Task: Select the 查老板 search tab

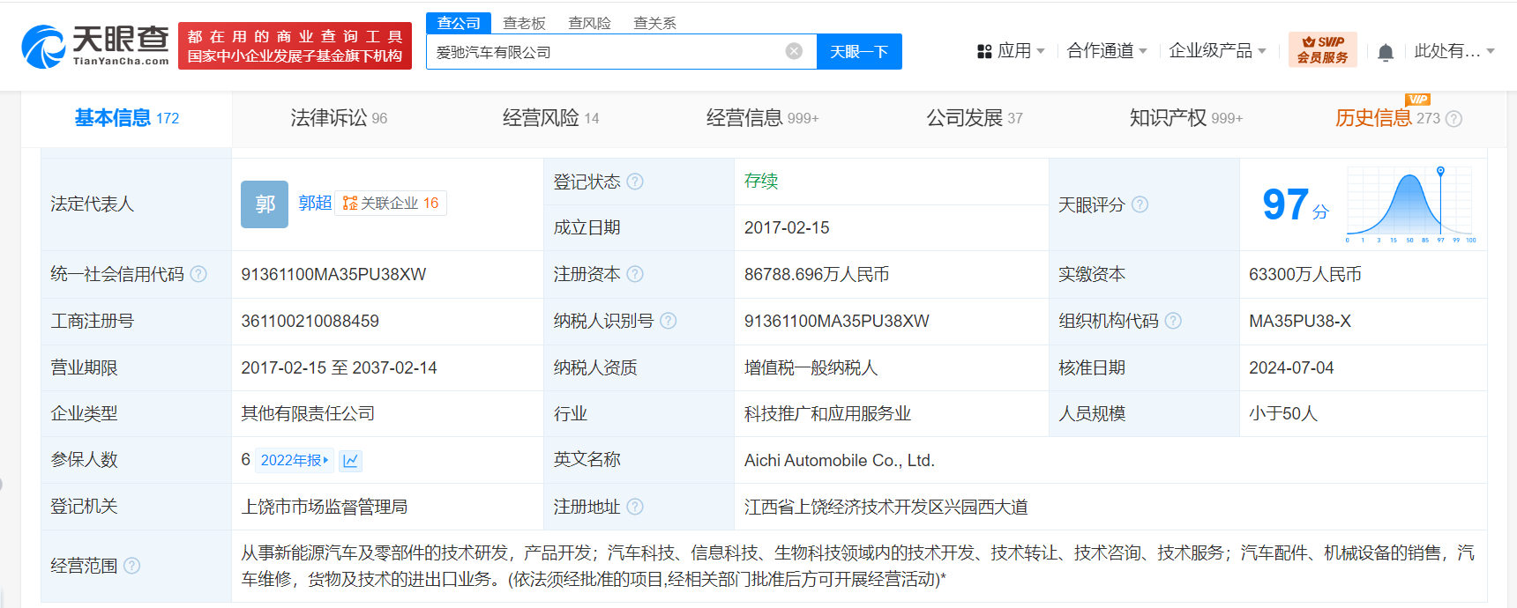Action: (524, 23)
